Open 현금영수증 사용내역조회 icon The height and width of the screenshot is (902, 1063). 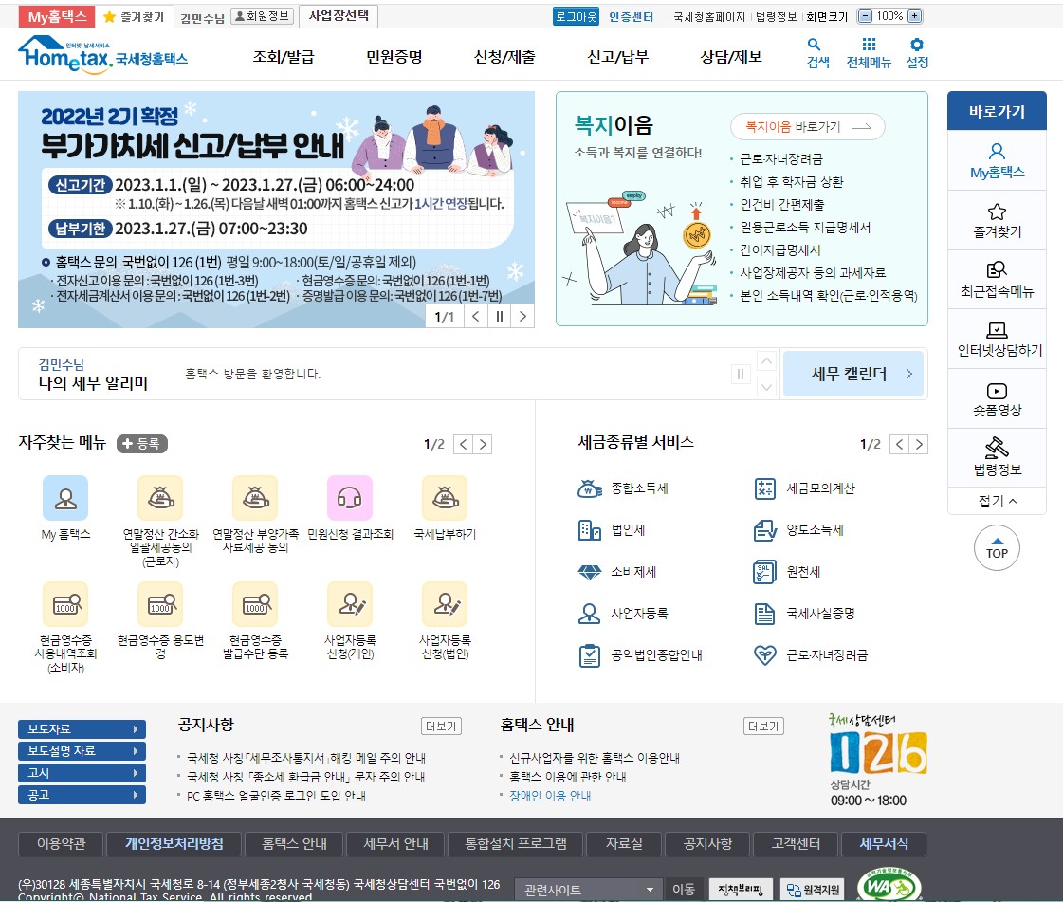pyautogui.click(x=65, y=604)
